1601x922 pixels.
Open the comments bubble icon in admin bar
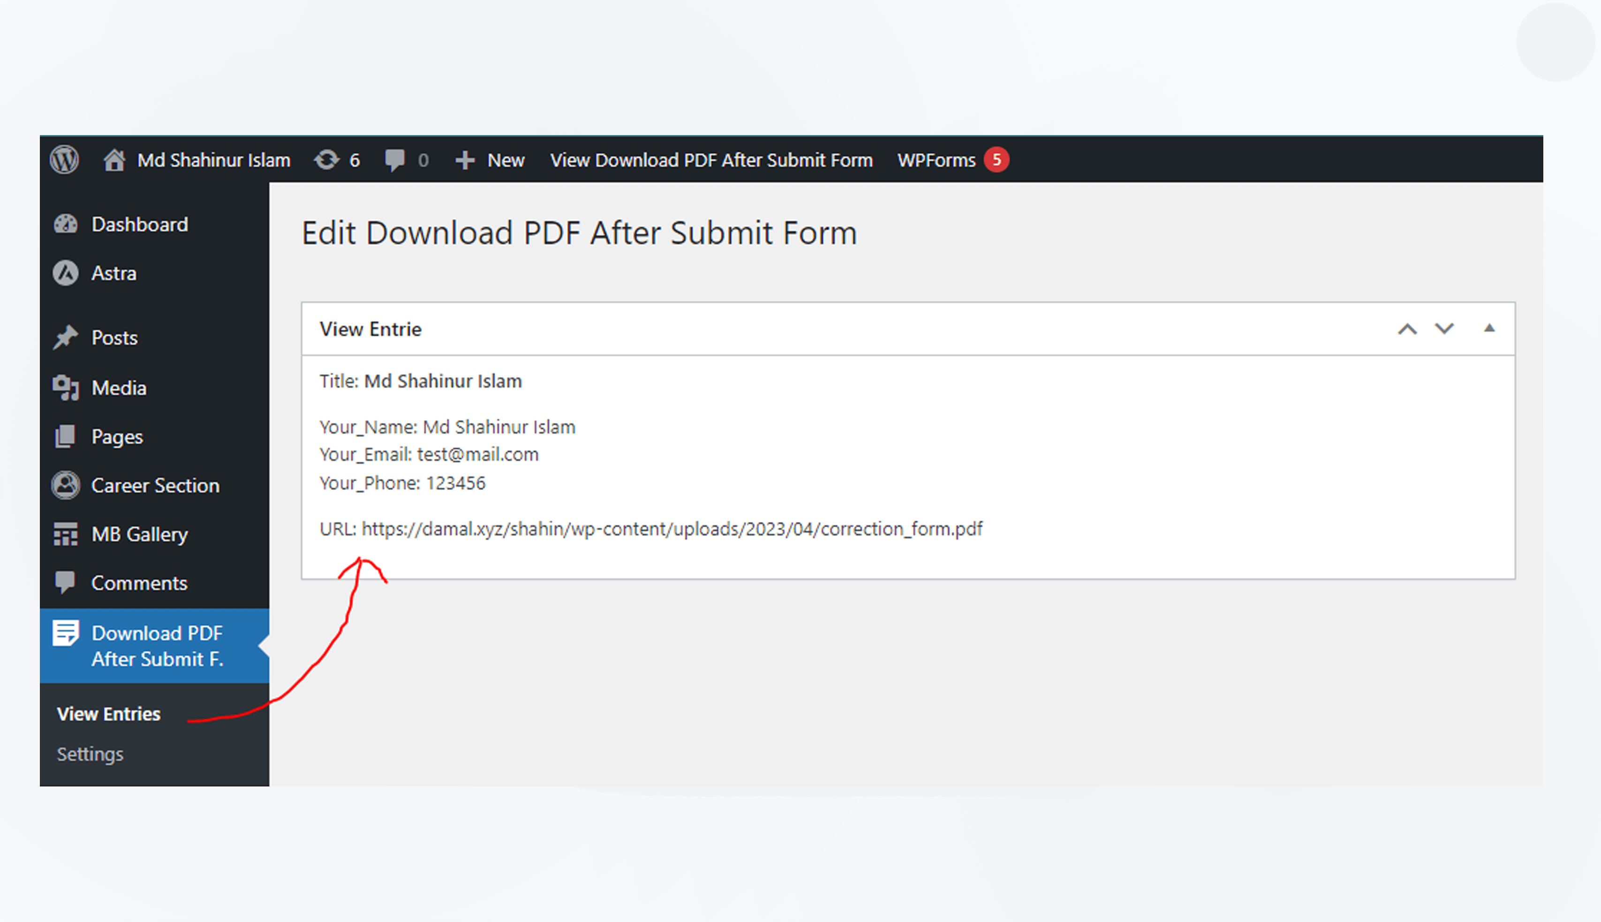pos(394,159)
